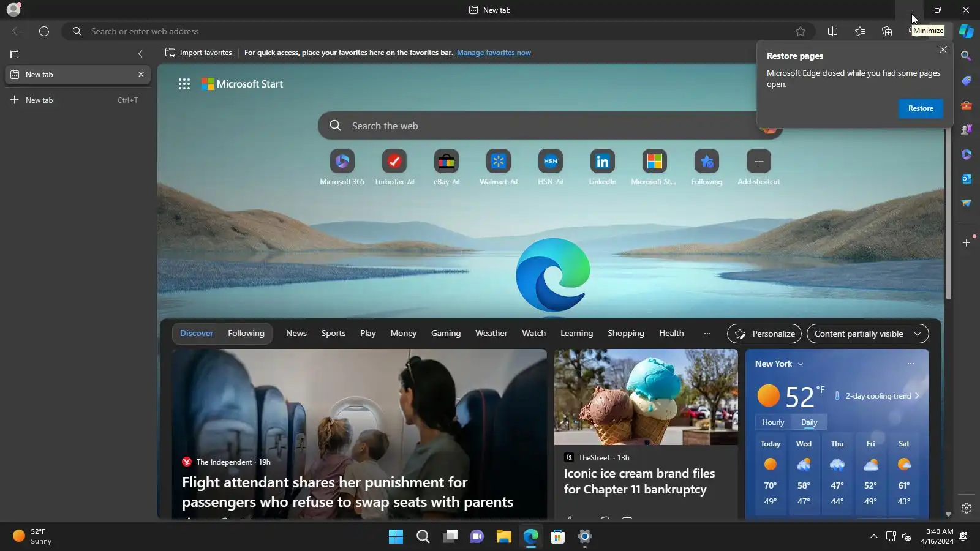Open the Windows Start menu
This screenshot has width=980, height=551.
pyautogui.click(x=396, y=537)
